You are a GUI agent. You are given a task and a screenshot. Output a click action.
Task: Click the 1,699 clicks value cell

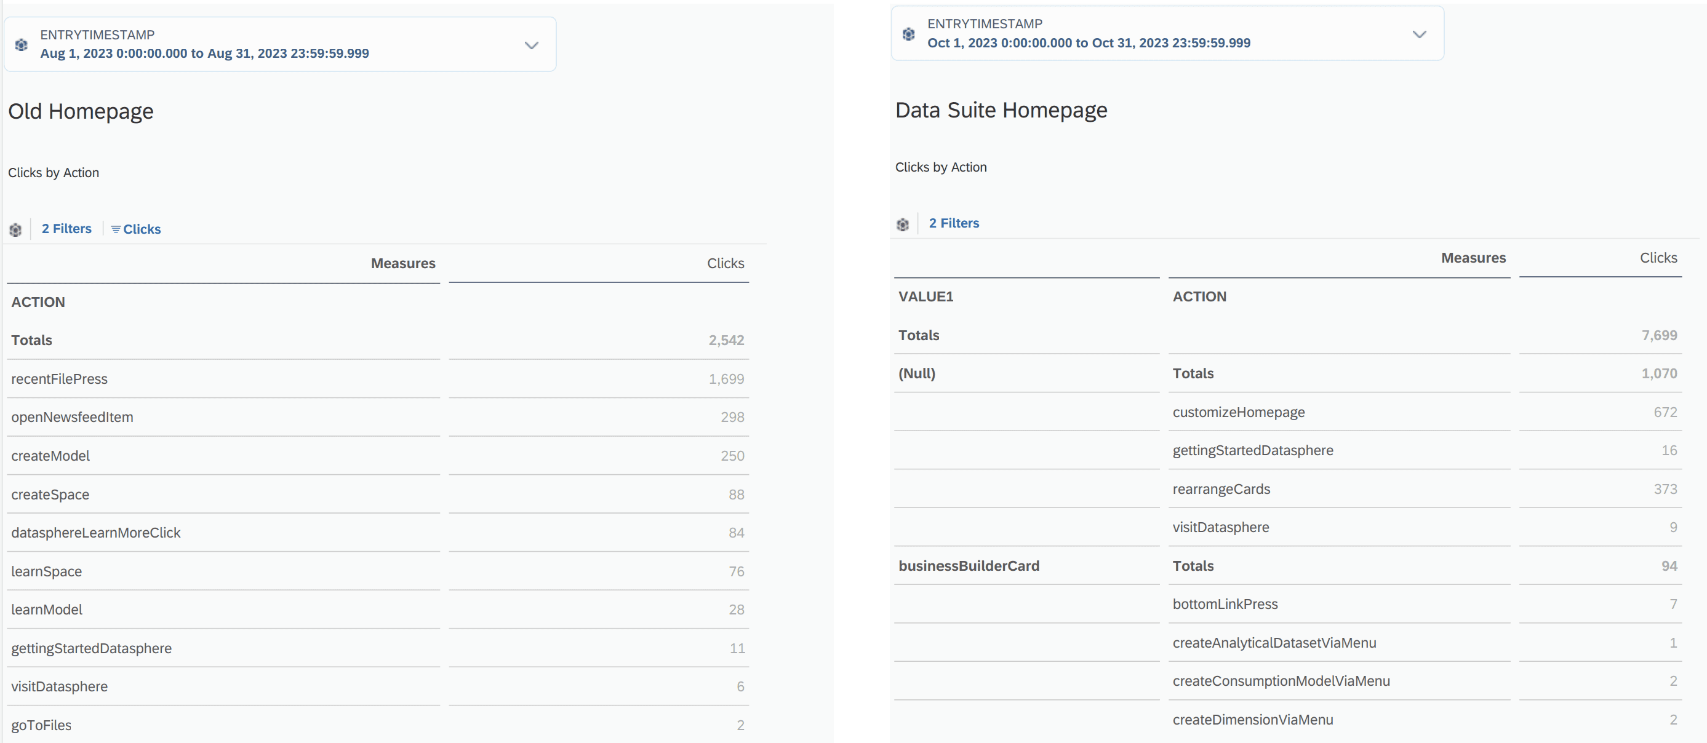pos(726,379)
